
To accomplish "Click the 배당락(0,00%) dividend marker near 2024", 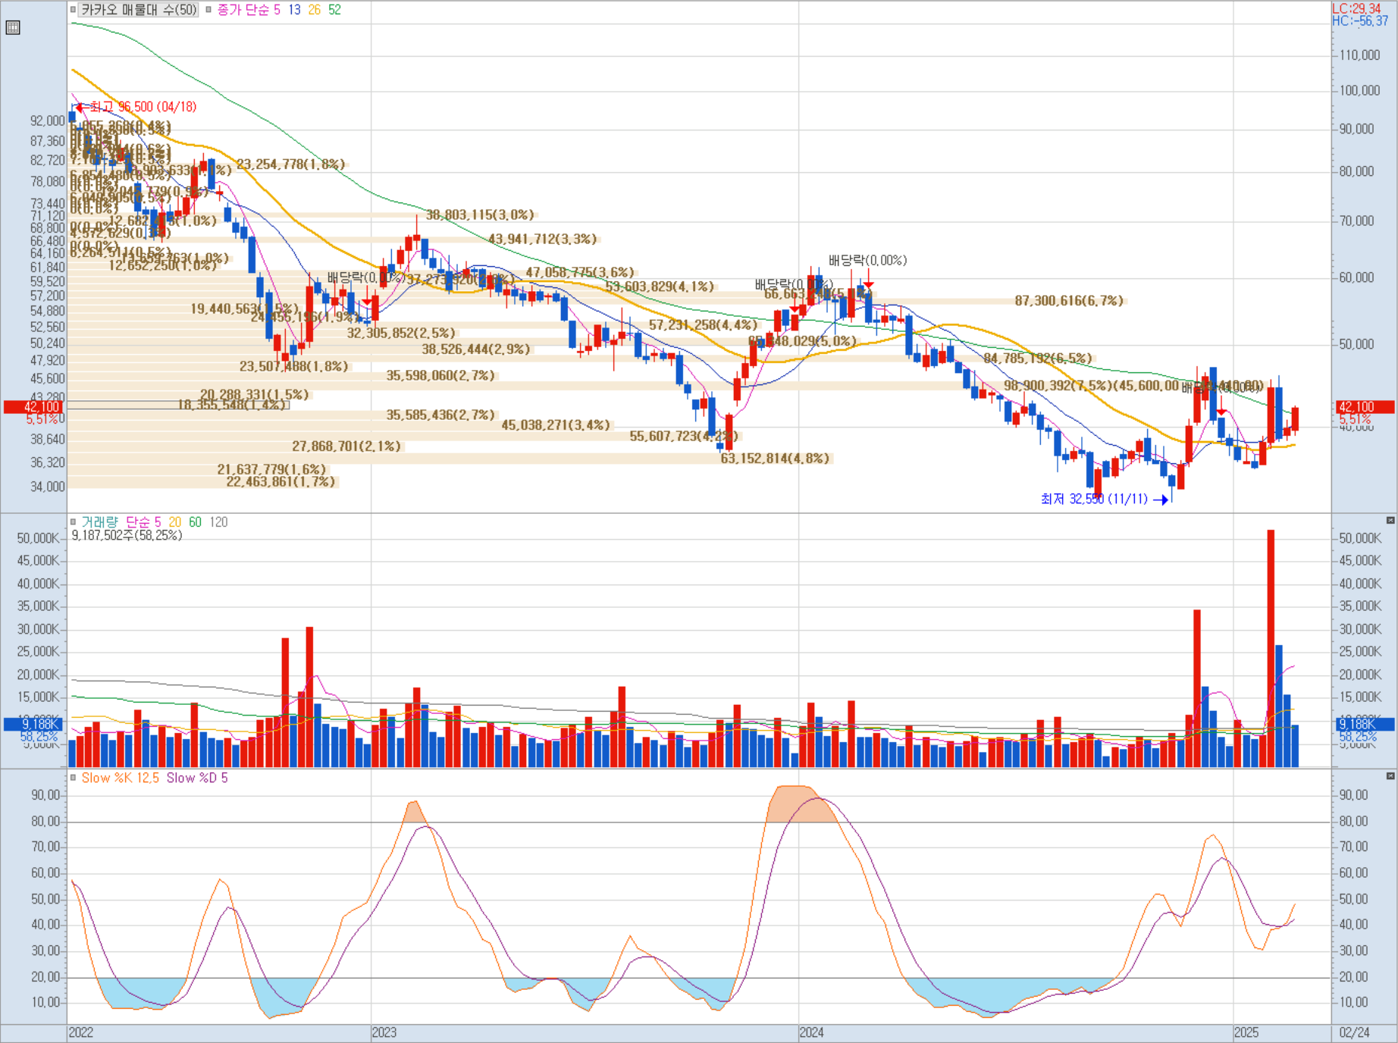I will [867, 261].
